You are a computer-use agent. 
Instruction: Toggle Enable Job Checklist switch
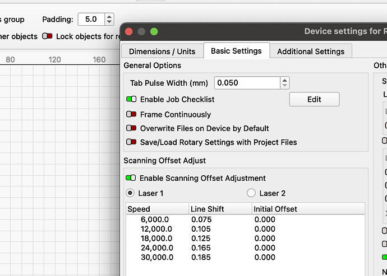[x=131, y=100]
